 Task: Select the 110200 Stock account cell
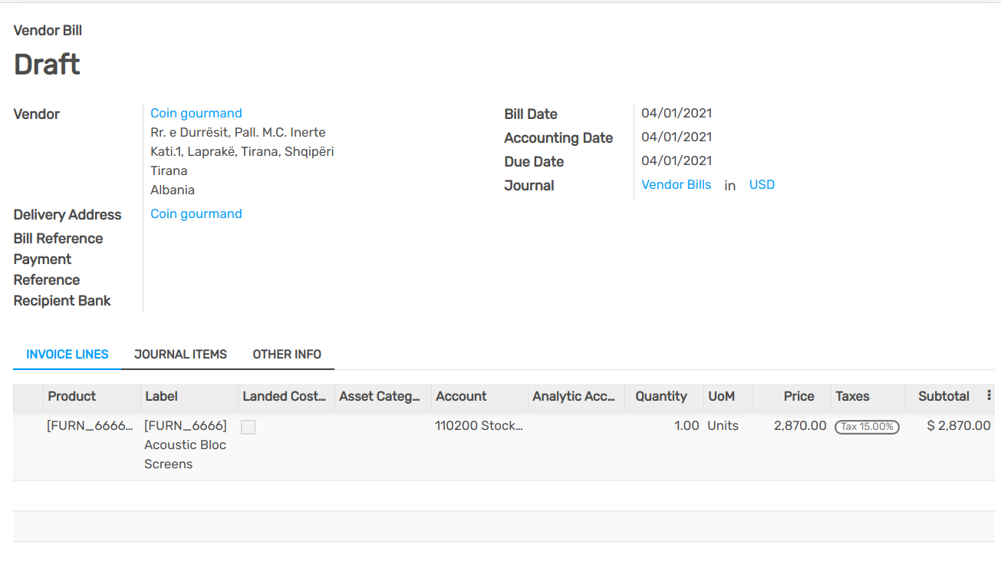[479, 425]
